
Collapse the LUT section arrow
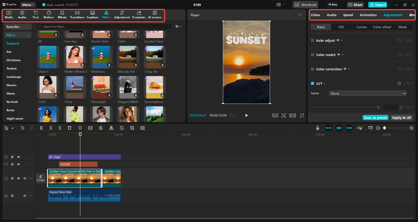(324, 83)
